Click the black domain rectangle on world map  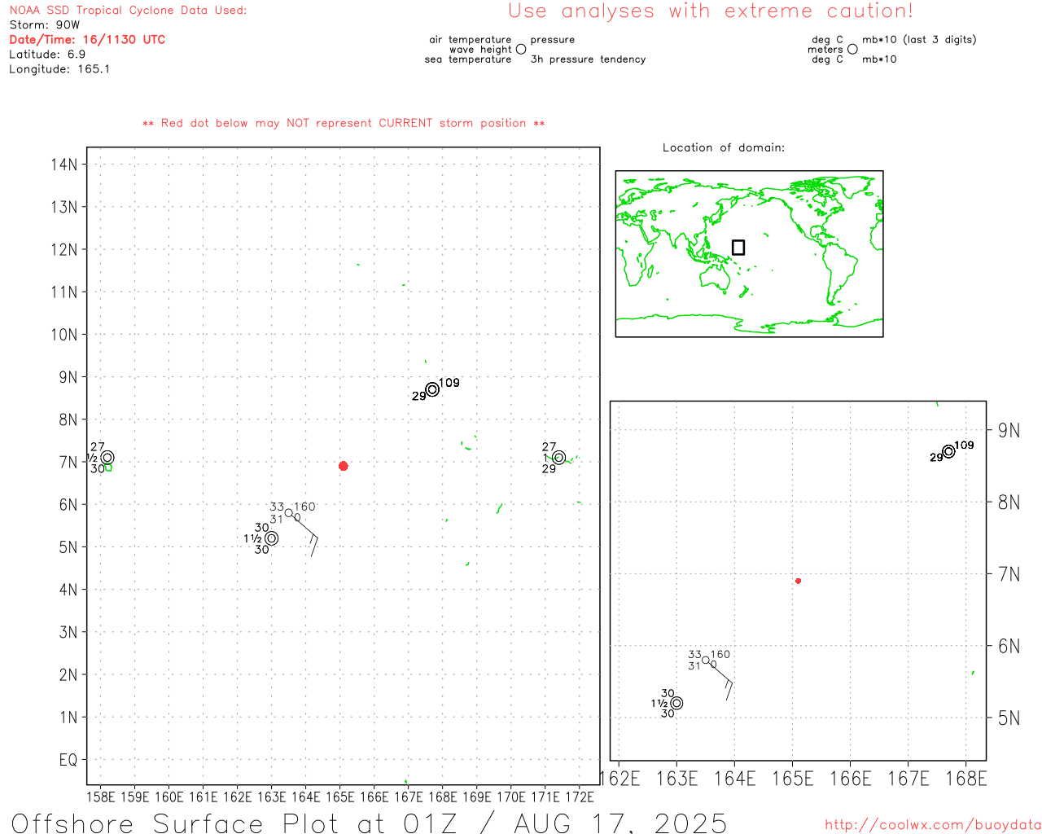[x=738, y=247]
